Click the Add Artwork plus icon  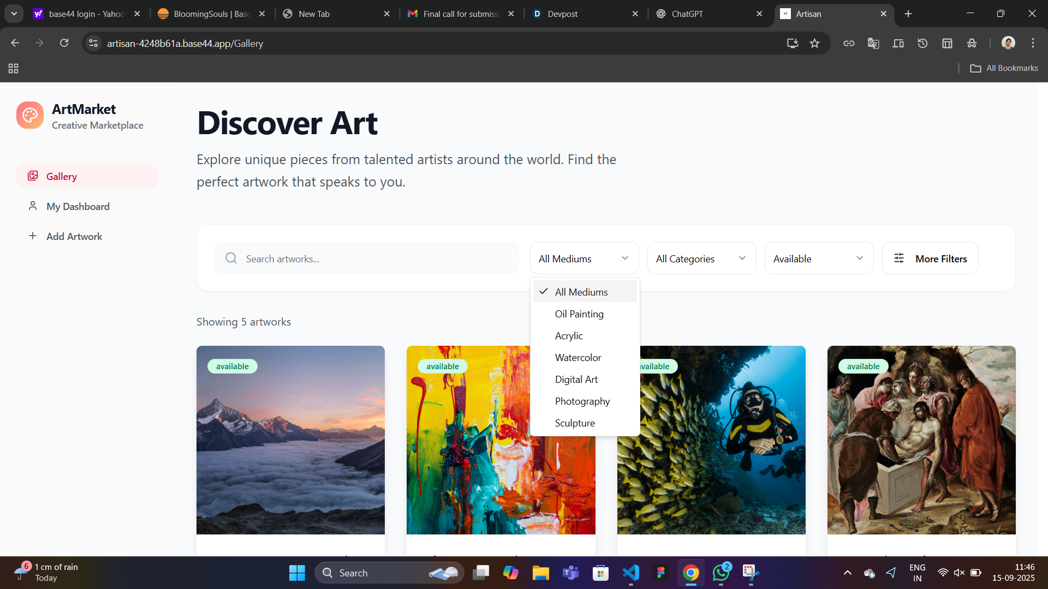33,236
